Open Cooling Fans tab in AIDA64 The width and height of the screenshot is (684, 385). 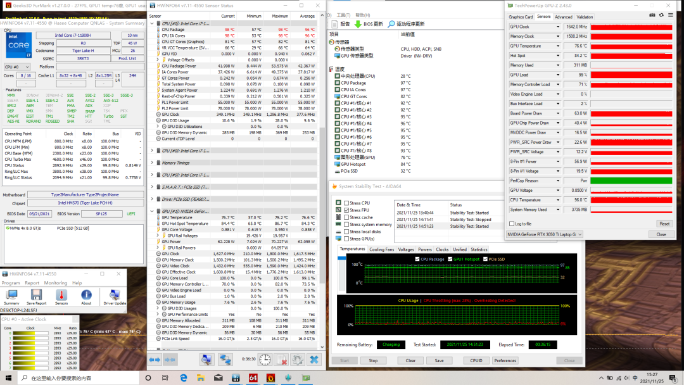coord(382,249)
